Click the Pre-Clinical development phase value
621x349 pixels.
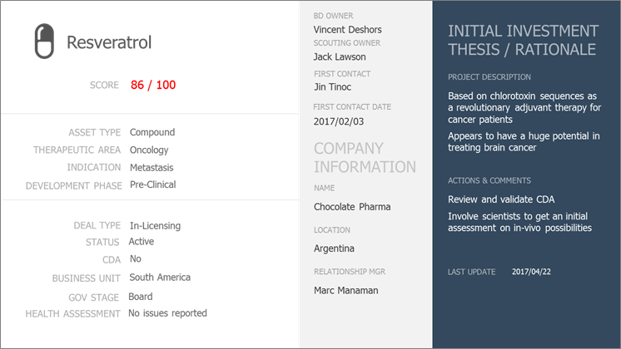click(x=152, y=184)
